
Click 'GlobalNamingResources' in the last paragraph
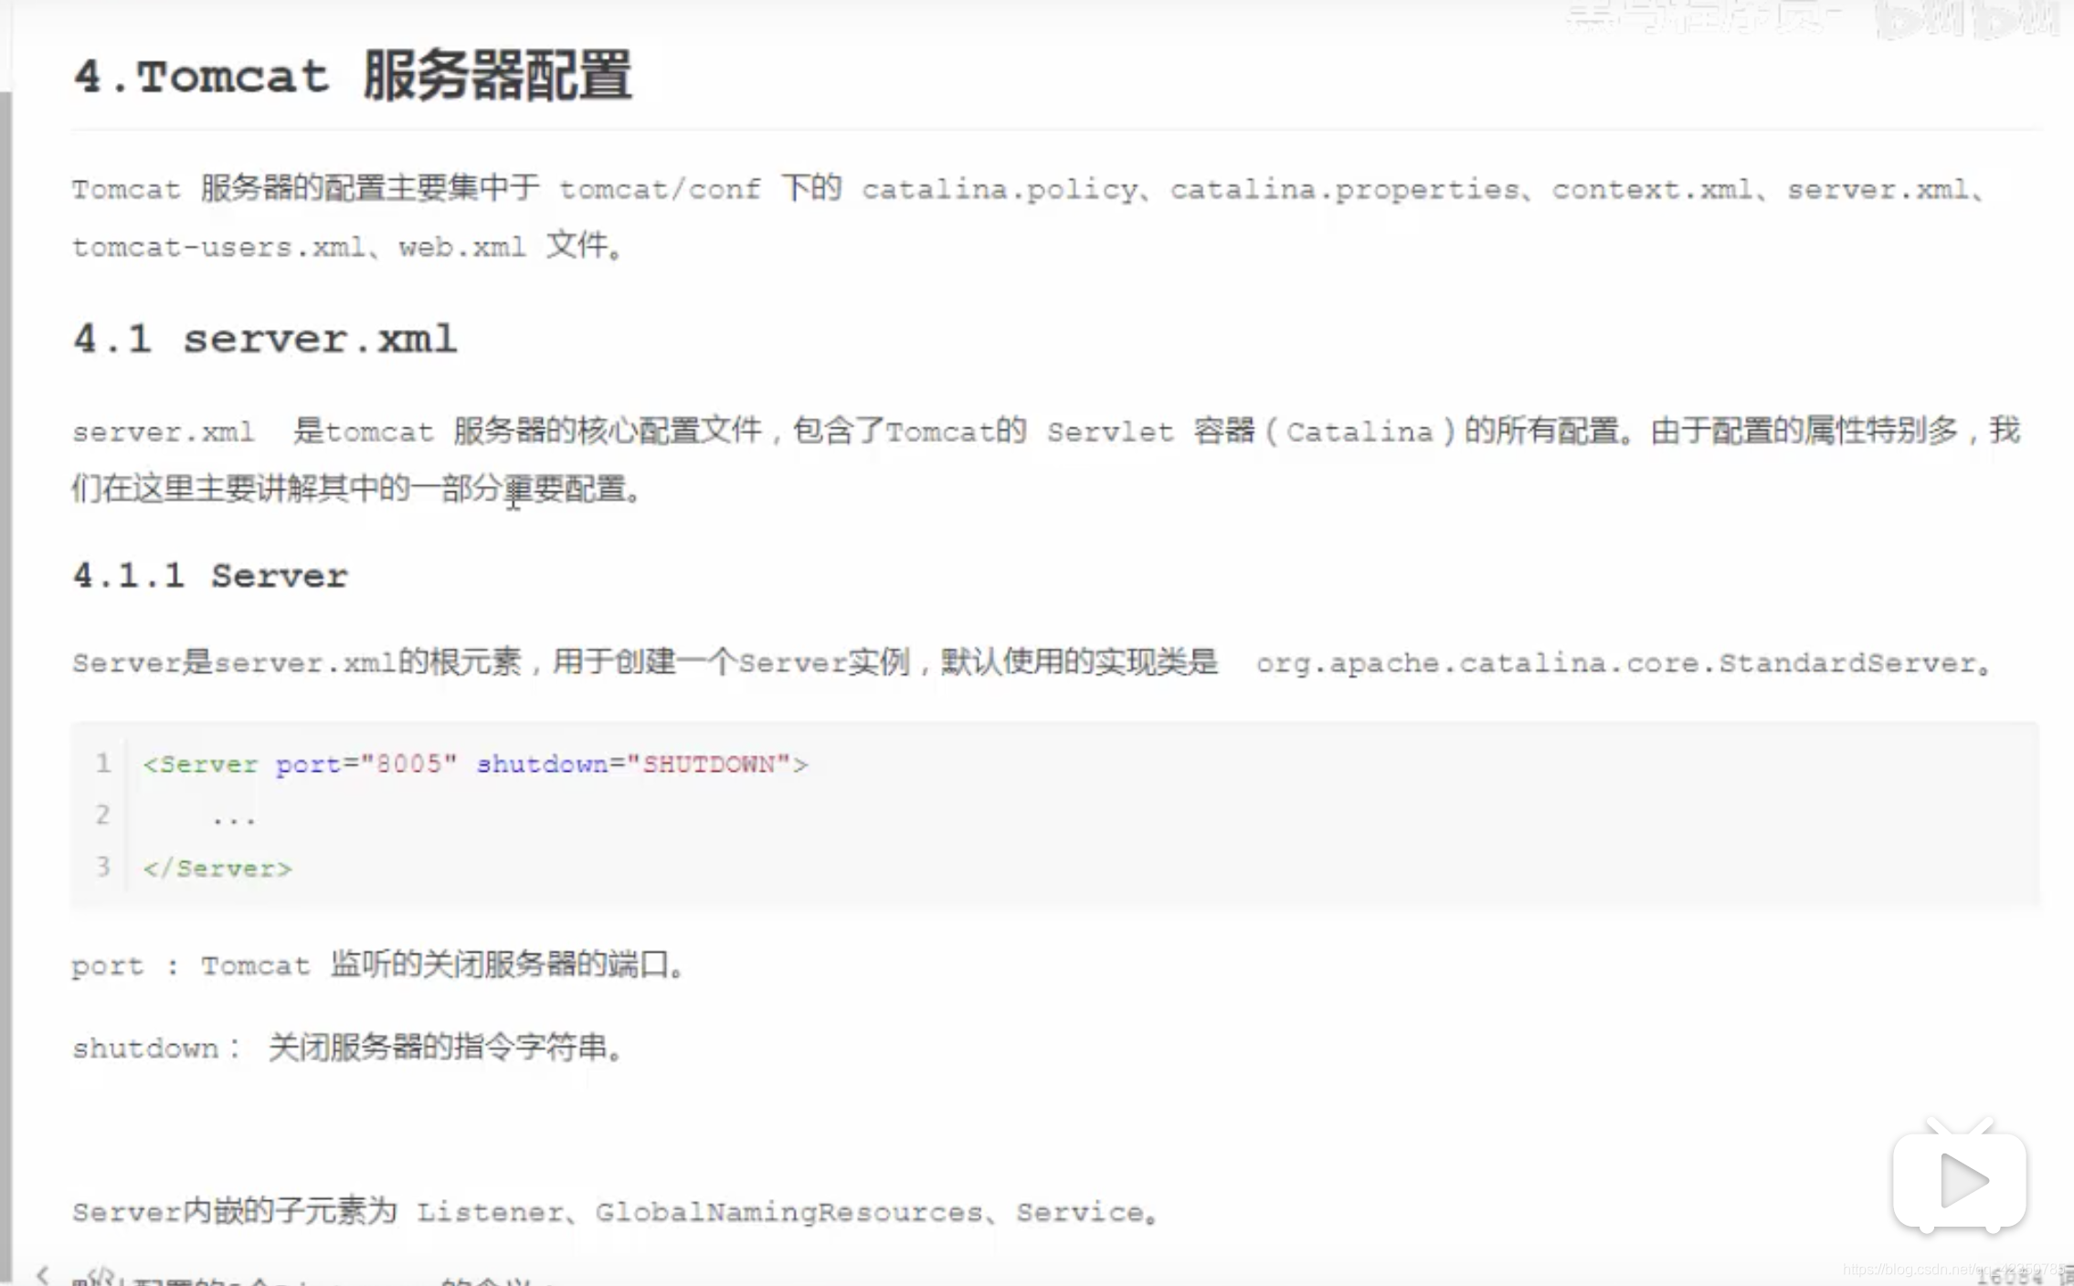click(x=788, y=1212)
